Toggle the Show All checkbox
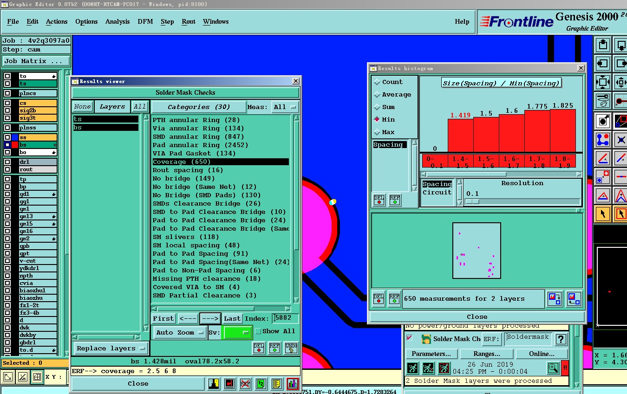This screenshot has height=394, width=627. (x=258, y=331)
